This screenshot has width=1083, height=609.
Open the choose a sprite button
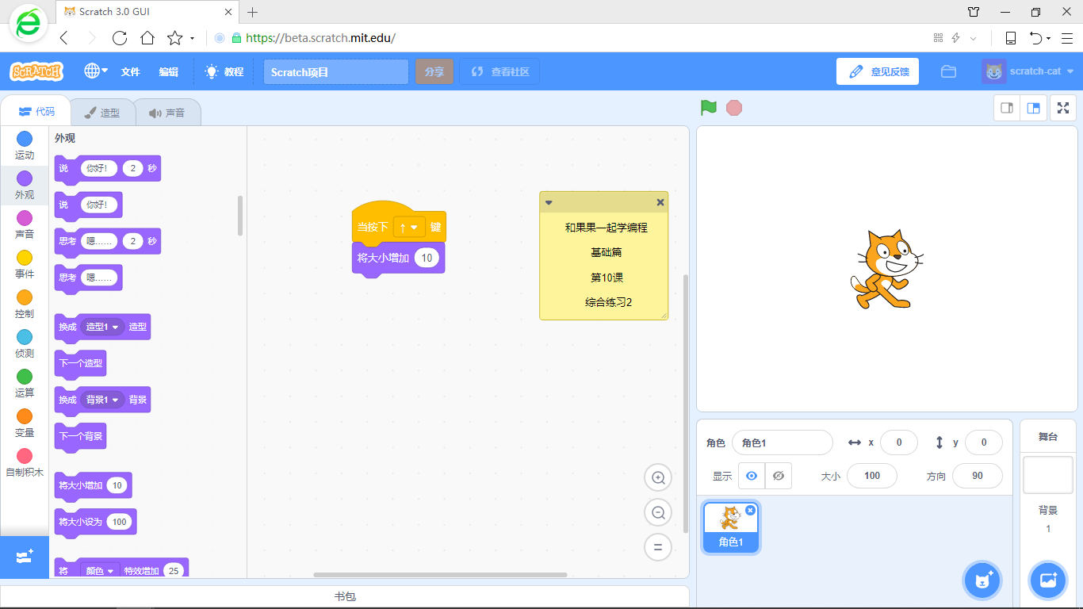pyautogui.click(x=983, y=580)
